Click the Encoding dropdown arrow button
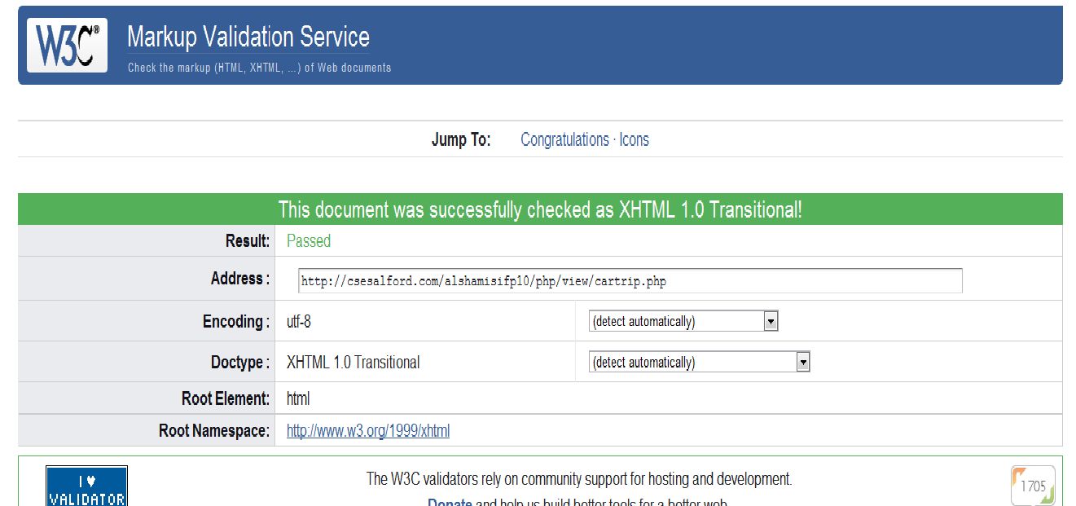 coord(771,322)
